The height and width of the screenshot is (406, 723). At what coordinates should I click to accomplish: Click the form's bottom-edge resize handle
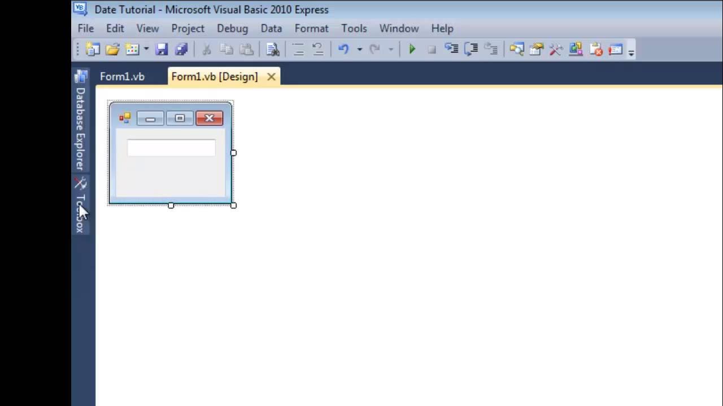171,205
